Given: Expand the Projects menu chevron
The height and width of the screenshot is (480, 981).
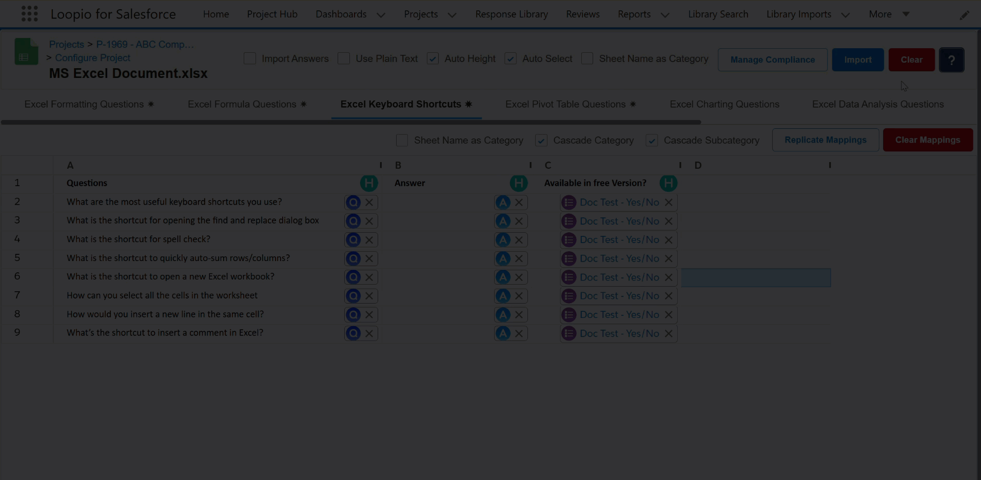Looking at the screenshot, I should point(452,15).
